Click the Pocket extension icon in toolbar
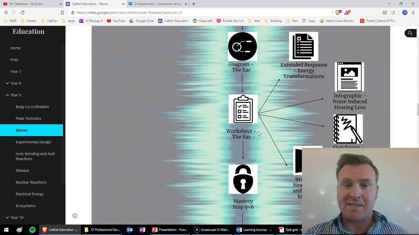 [x=385, y=12]
